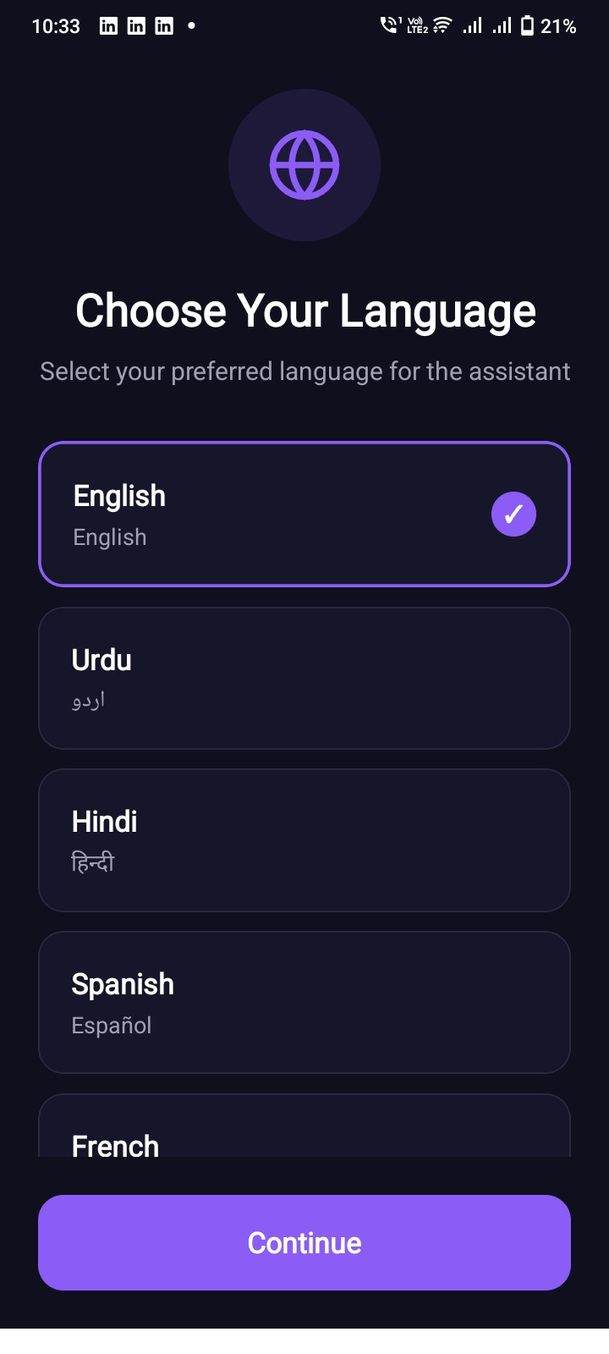609x1354 pixels.
Task: Tap the "Select your preferred language" subtitle
Action: click(305, 372)
